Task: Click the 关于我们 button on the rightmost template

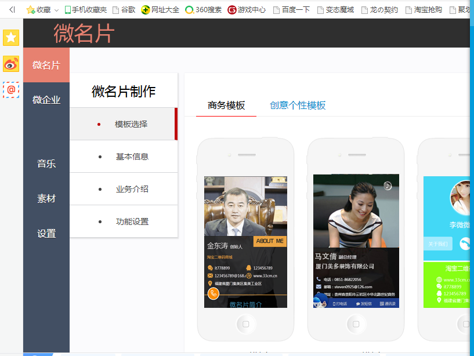Action: tap(439, 245)
